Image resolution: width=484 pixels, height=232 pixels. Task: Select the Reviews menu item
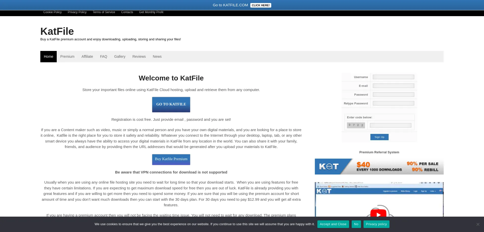pyautogui.click(x=139, y=56)
